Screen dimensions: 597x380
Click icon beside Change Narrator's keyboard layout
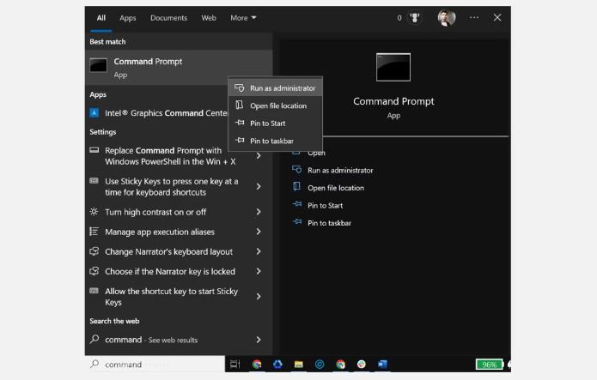pos(94,251)
